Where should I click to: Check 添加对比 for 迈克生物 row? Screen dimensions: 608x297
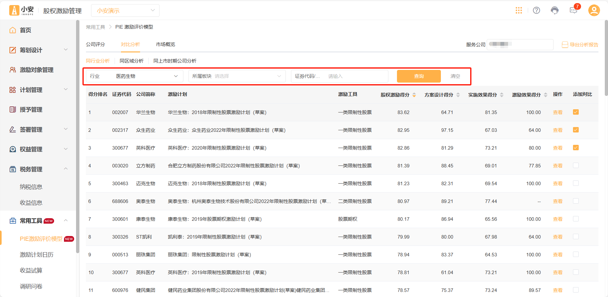pos(576,183)
